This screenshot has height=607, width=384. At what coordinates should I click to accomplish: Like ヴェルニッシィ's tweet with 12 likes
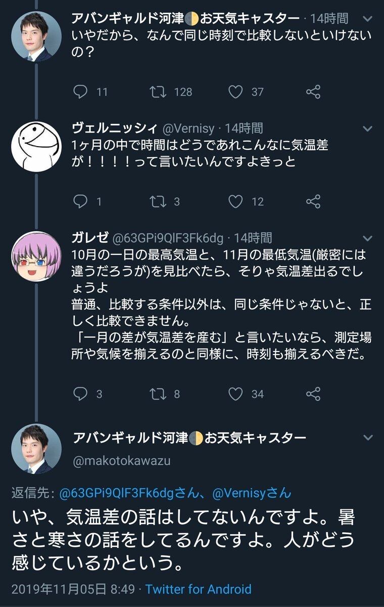click(235, 201)
